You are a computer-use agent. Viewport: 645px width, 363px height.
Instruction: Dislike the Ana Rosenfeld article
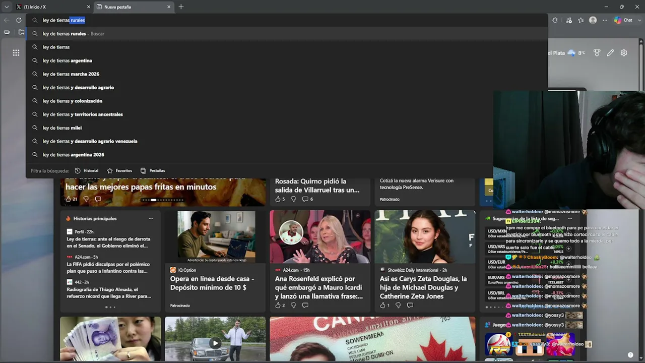[x=293, y=305]
